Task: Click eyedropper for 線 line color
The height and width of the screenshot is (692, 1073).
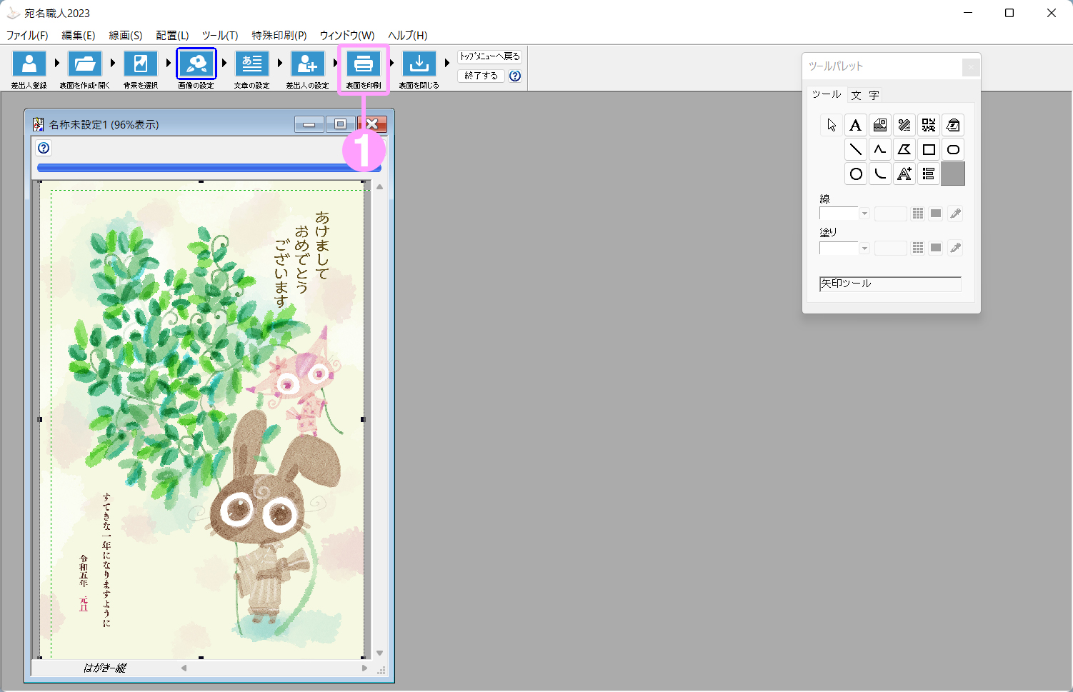Action: pos(955,214)
